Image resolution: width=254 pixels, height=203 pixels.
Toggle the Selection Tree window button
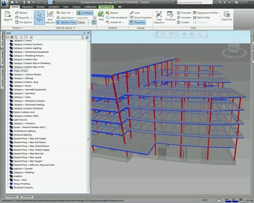pyautogui.click(x=66, y=22)
